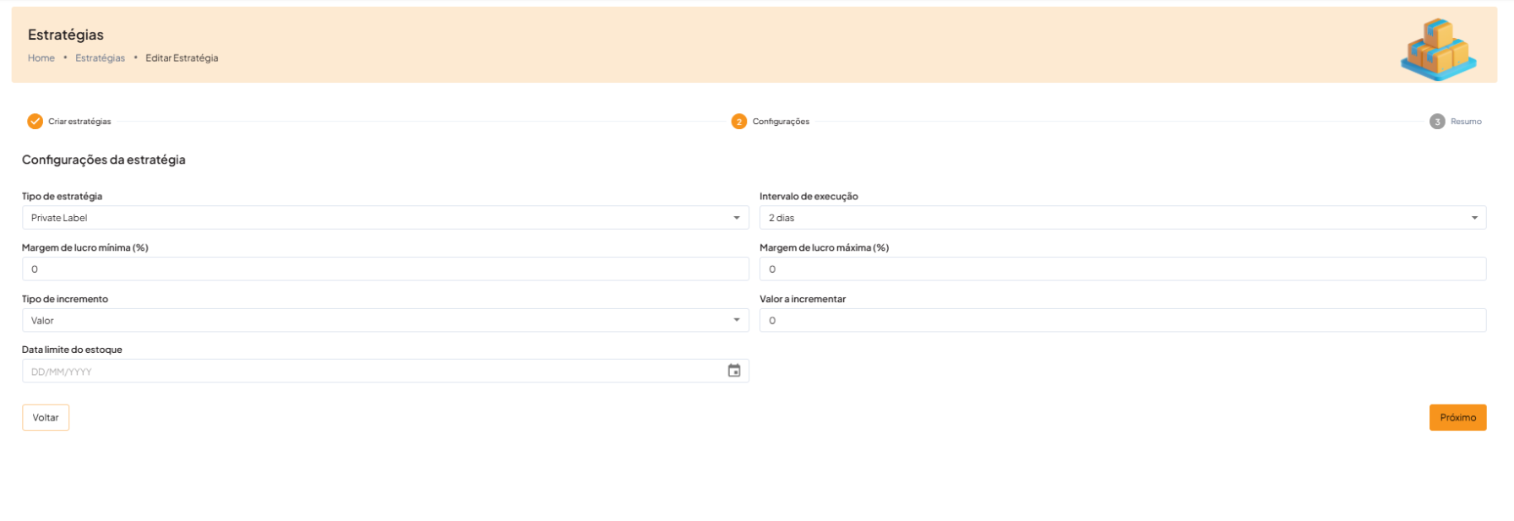Click the Valor a incrementar input

(x=1122, y=320)
